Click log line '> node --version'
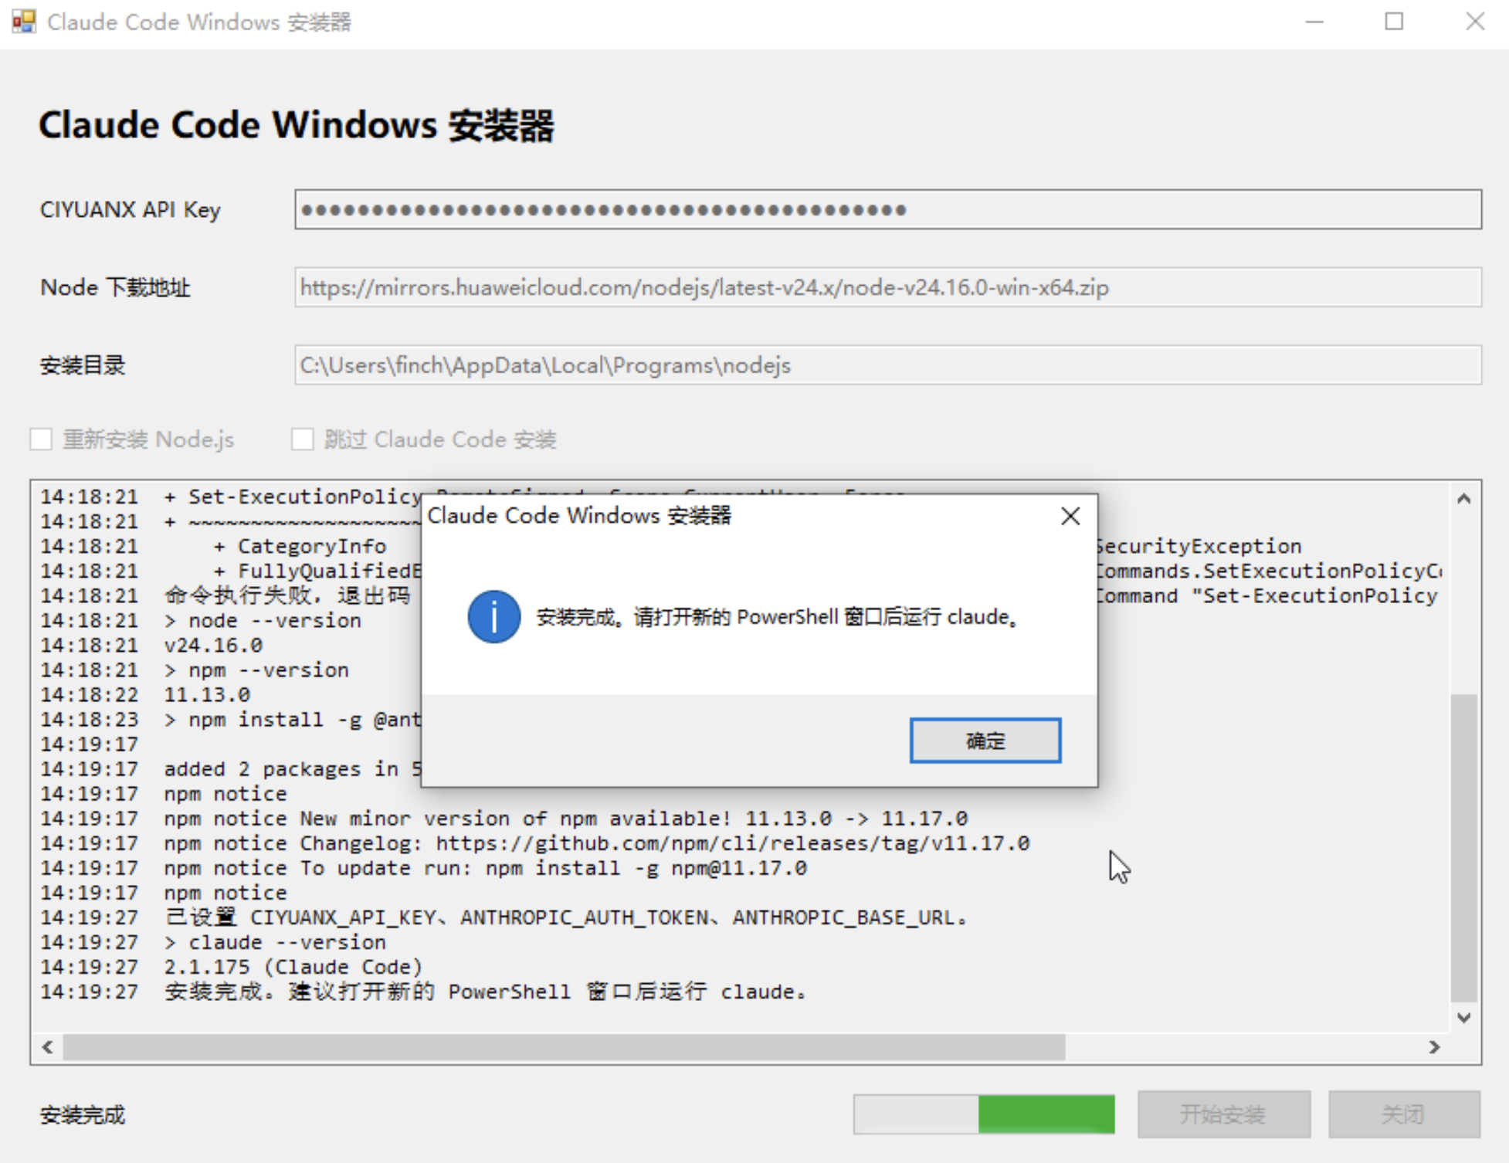The width and height of the screenshot is (1509, 1163). click(x=263, y=620)
